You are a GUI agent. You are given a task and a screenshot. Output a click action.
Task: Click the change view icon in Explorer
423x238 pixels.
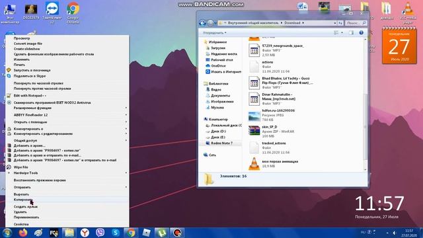(336, 32)
